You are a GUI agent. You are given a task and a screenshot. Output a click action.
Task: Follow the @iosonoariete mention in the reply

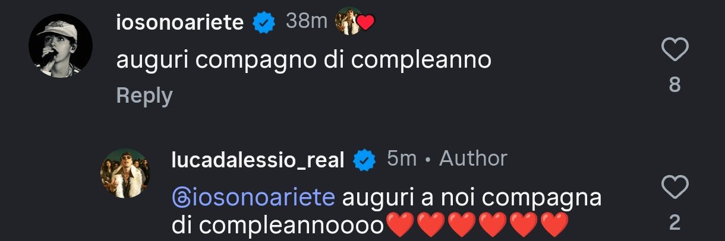(x=254, y=196)
